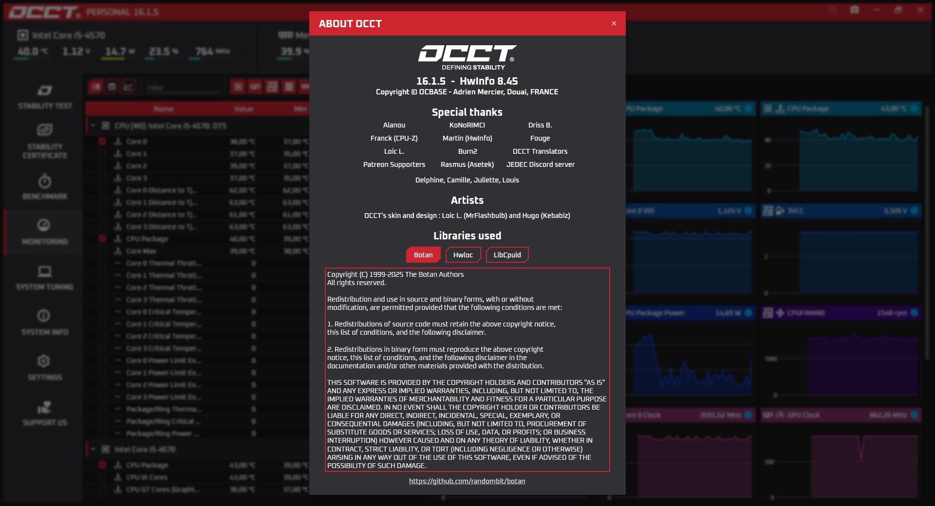This screenshot has height=506, width=935.
Task: Open the github.com/randombit/botan link
Action: [x=467, y=481]
